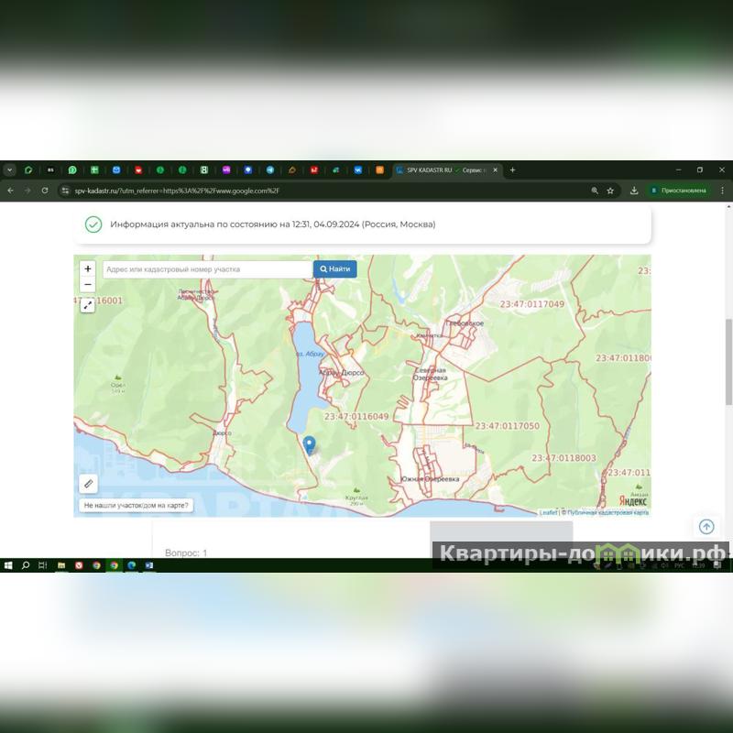Click the blue location marker on map
This screenshot has width=733, height=733.
[x=310, y=445]
